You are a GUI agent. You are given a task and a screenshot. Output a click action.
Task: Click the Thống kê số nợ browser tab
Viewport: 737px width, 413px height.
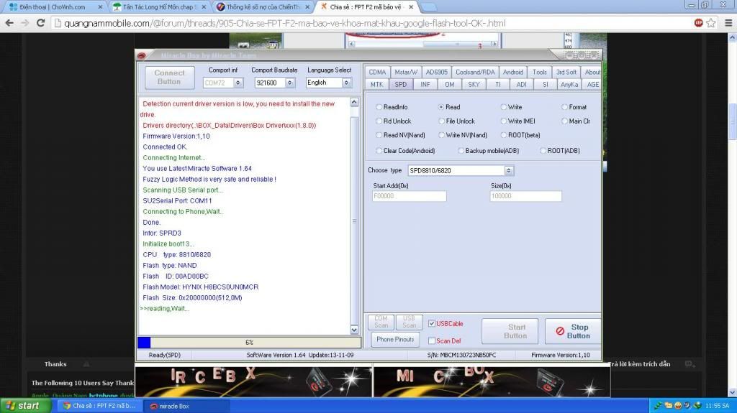point(263,7)
